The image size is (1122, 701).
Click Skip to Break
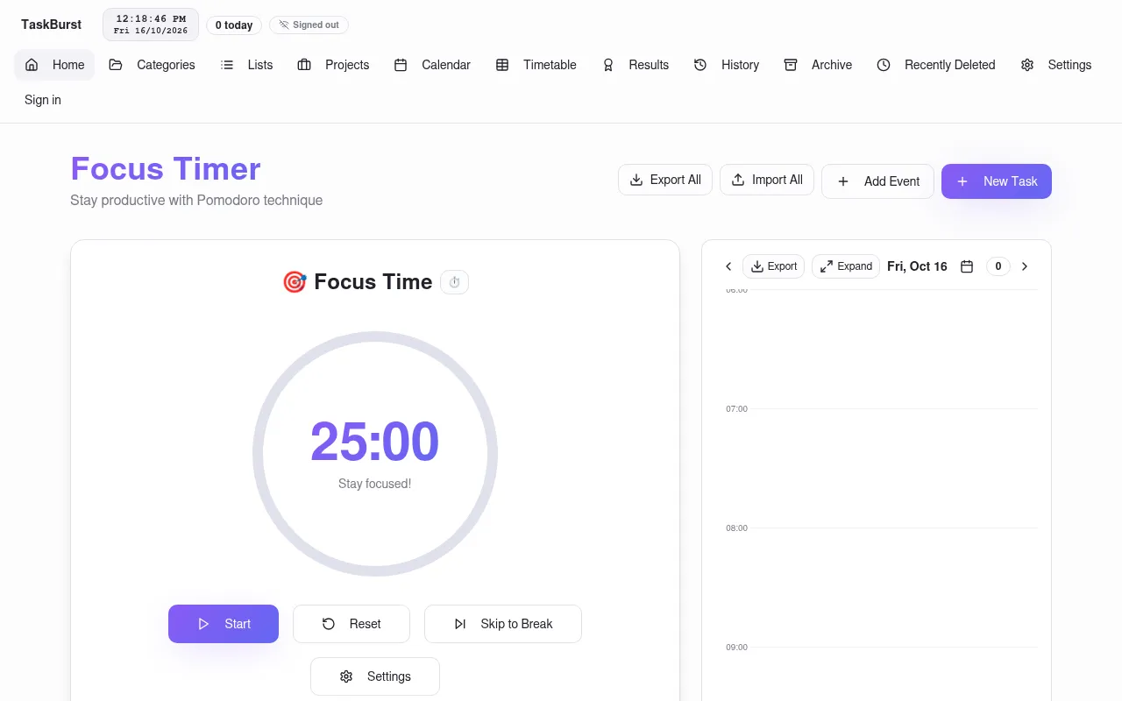pos(503,624)
